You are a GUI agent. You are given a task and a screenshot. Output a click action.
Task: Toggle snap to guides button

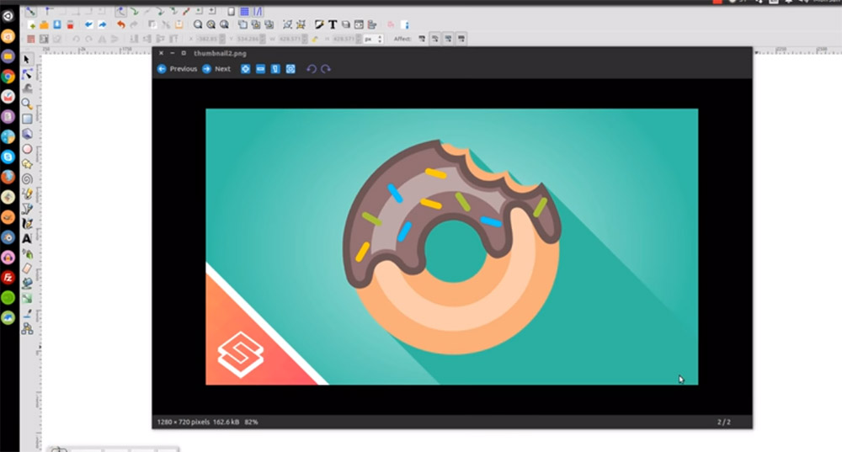coord(258,11)
